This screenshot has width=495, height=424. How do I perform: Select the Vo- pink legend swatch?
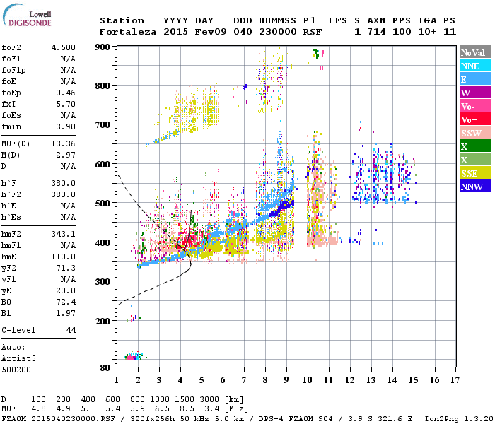click(475, 105)
